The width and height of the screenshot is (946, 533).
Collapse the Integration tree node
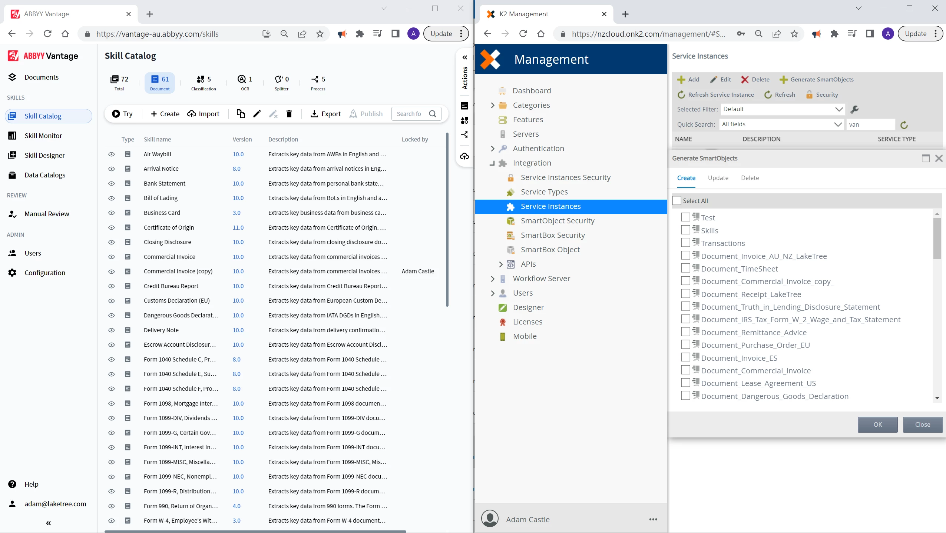492,163
